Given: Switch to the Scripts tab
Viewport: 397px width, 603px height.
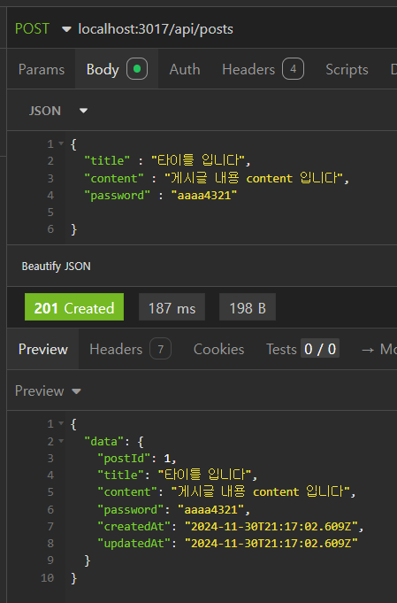Looking at the screenshot, I should pyautogui.click(x=347, y=70).
